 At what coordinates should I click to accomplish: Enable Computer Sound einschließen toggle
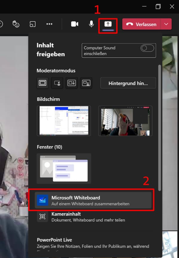click(x=147, y=48)
